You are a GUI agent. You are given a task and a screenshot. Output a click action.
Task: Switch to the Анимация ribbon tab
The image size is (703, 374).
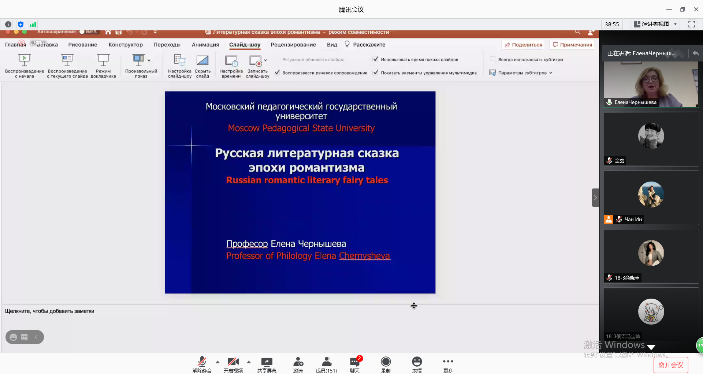tap(205, 45)
